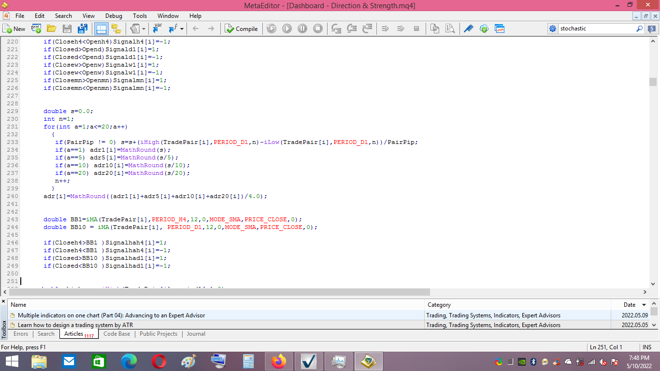Viewport: 660px width, 371px height.
Task: Click the MQL5 Storage shield icon
Action: [x=484, y=29]
